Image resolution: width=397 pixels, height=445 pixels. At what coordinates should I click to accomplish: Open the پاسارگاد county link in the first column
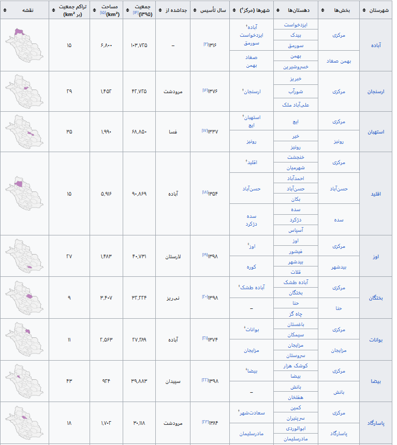[x=376, y=423]
